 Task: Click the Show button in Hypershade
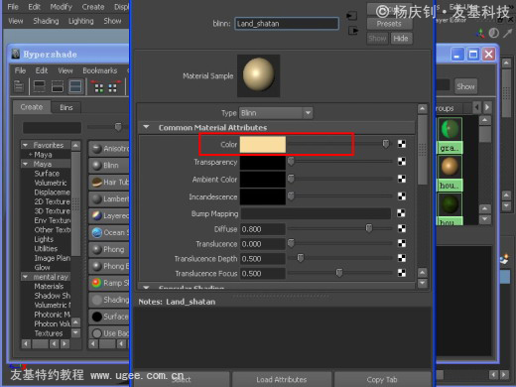coord(465,86)
